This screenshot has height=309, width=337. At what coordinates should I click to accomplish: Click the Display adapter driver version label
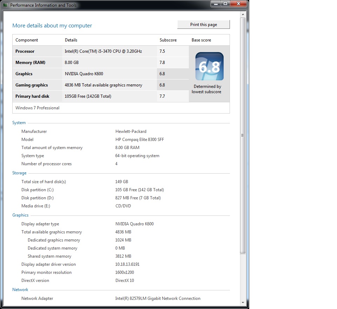48,264
